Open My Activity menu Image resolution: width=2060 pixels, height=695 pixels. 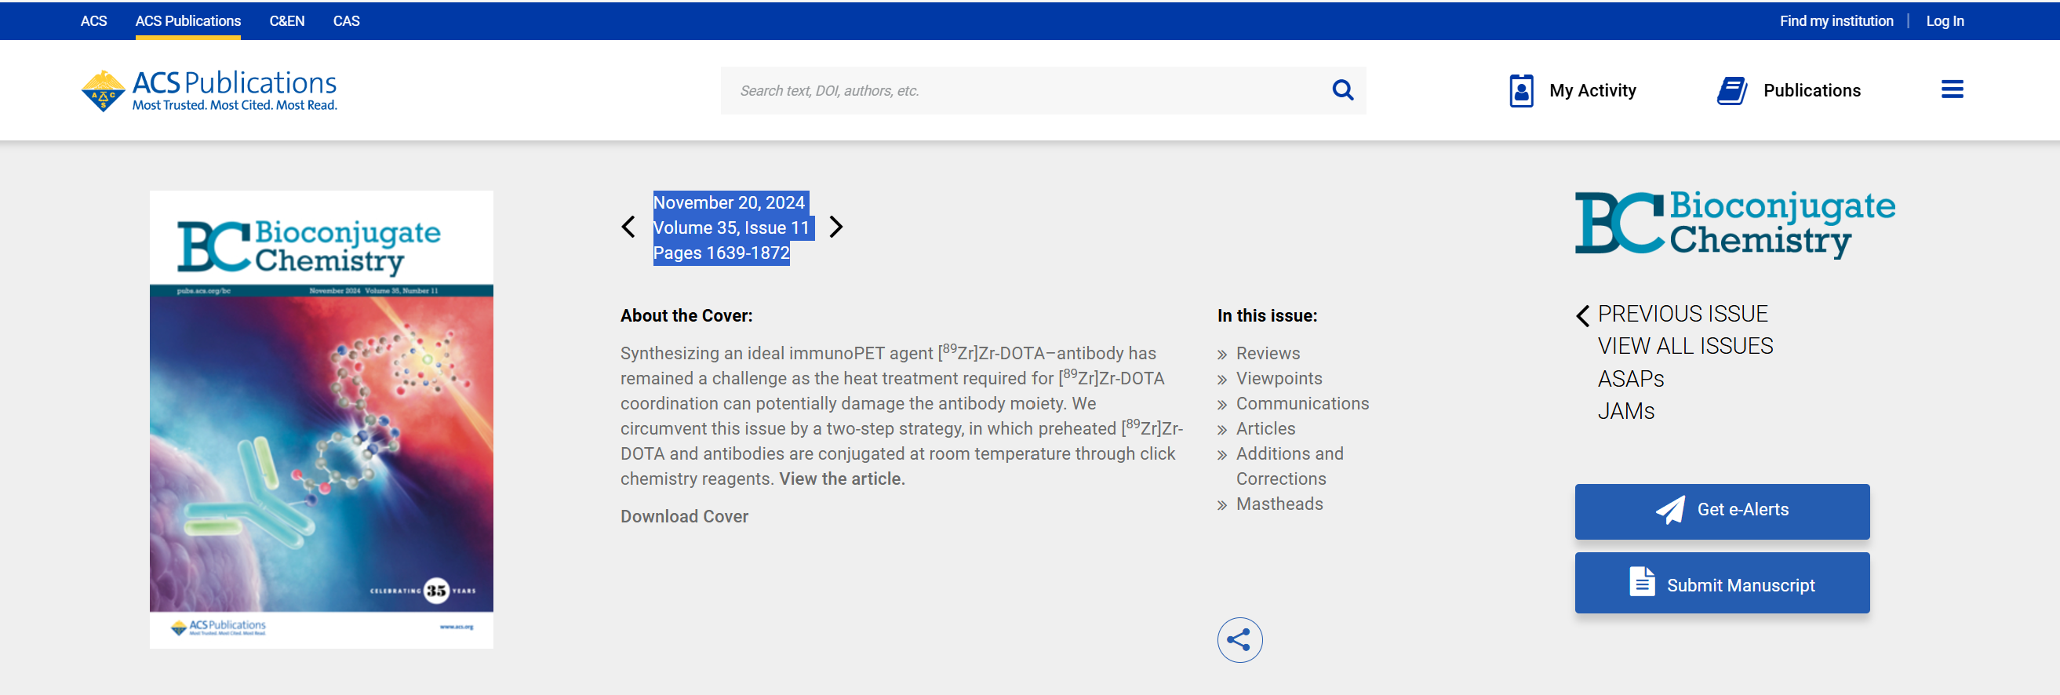pos(1572,90)
